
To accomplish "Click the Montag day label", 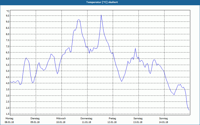I will 9,118.
